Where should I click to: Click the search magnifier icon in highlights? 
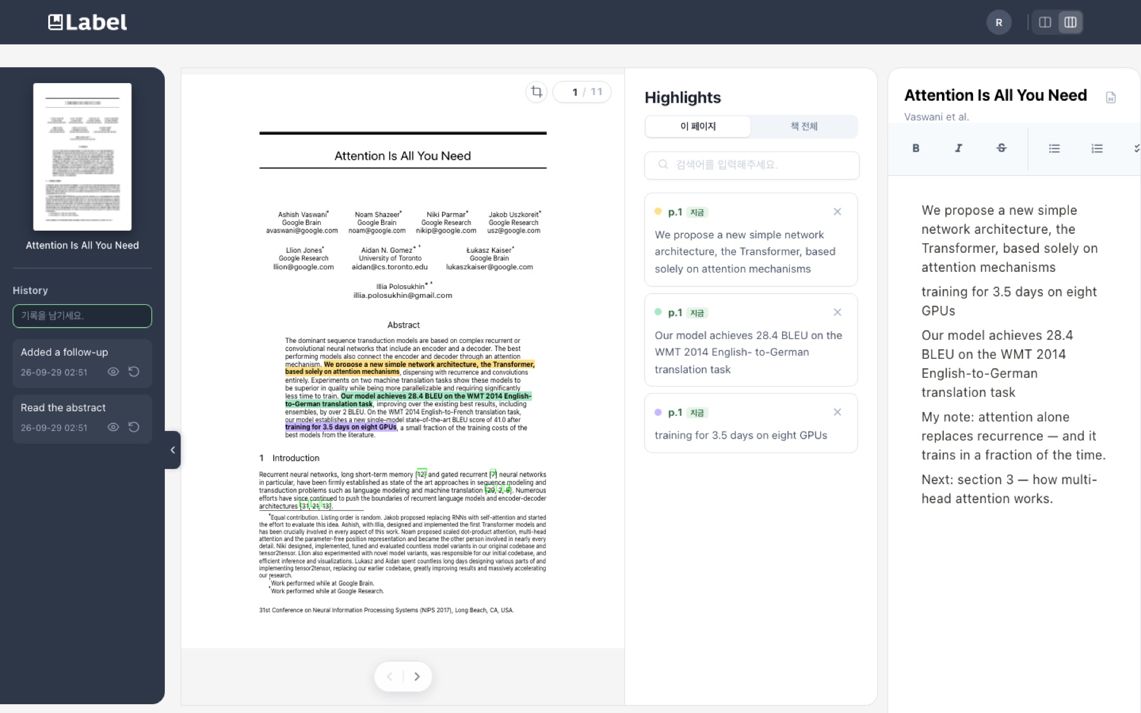[663, 164]
